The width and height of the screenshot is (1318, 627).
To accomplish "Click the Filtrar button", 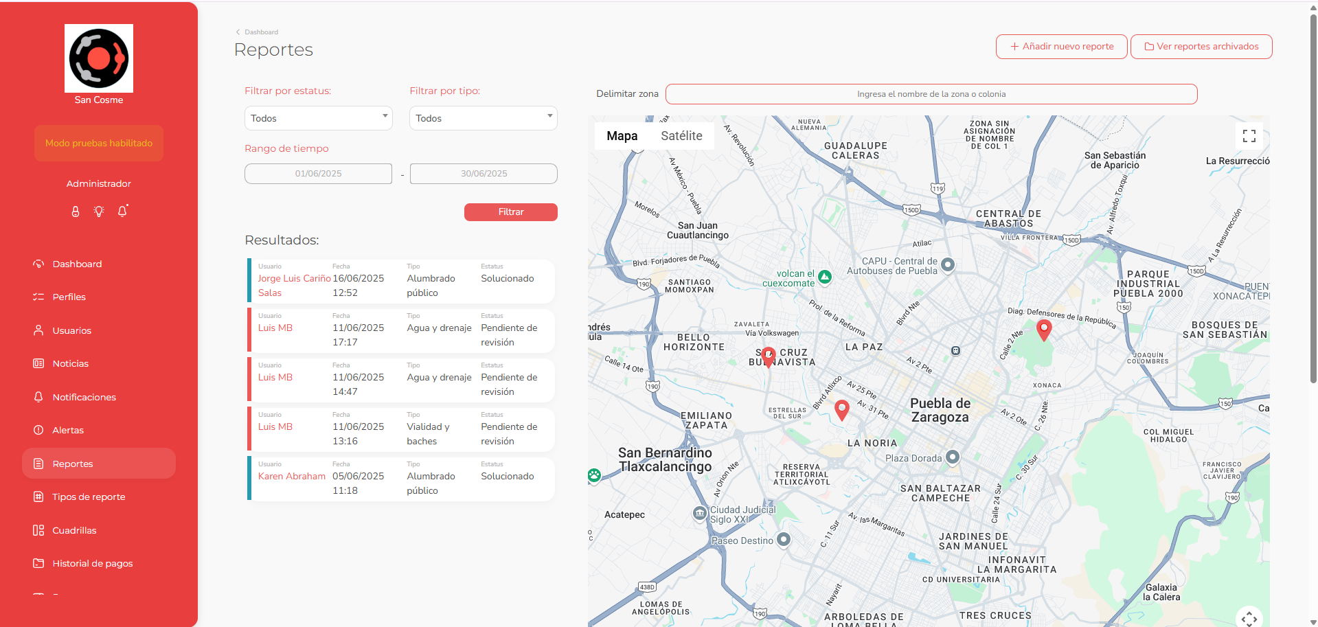I will click(x=511, y=212).
